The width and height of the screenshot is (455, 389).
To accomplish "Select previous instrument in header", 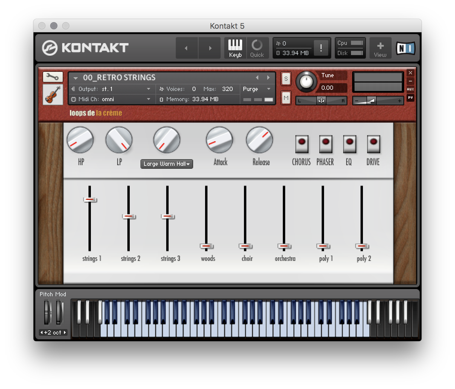I will coord(257,78).
